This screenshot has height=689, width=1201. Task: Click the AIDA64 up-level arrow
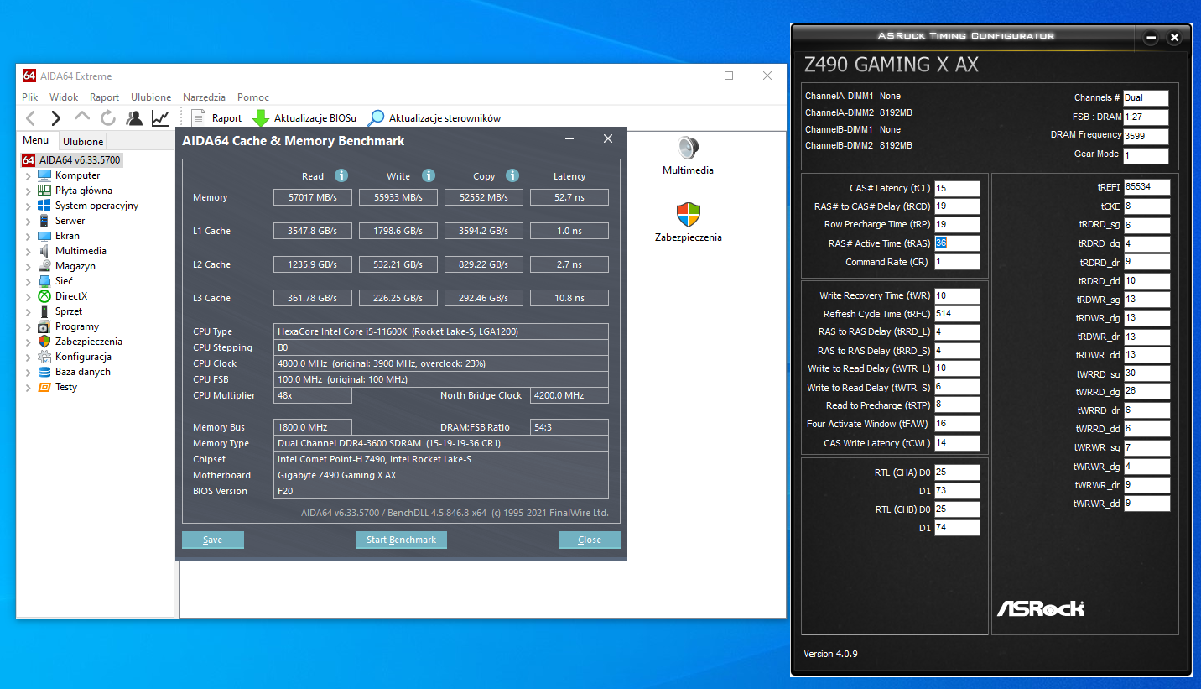82,117
